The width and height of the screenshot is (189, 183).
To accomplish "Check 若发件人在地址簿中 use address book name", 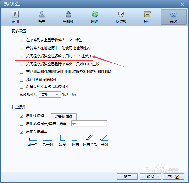I will 21,48.
